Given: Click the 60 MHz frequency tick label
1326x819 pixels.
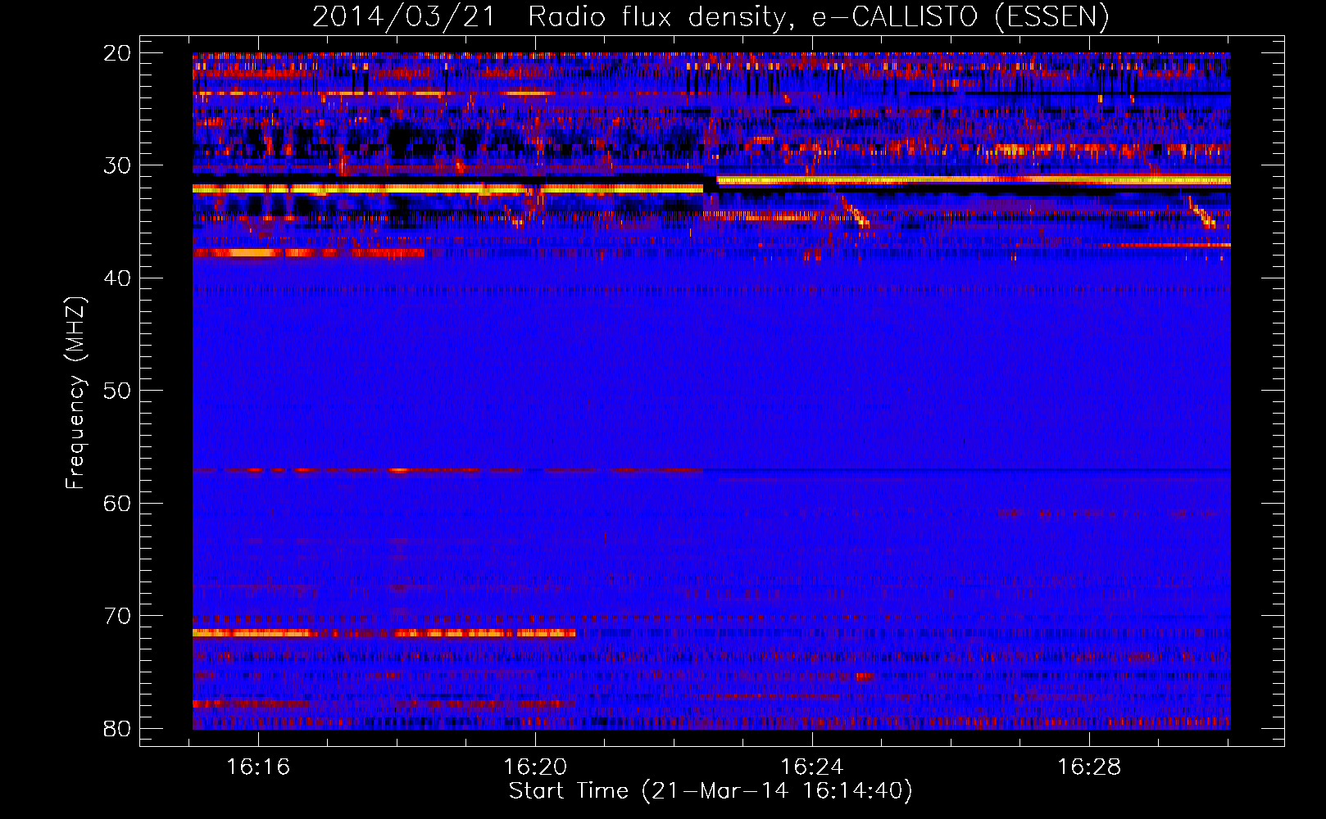Looking at the screenshot, I should 117,504.
